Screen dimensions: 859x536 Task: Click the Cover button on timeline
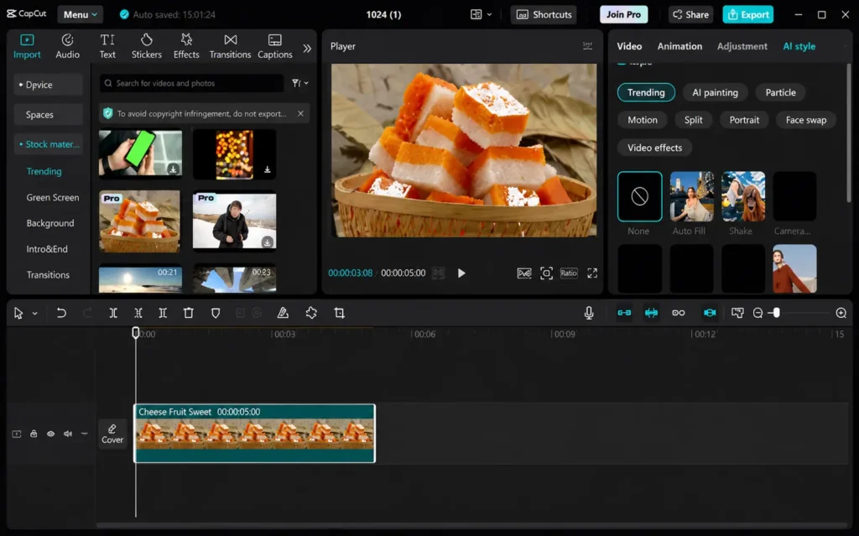click(x=112, y=434)
